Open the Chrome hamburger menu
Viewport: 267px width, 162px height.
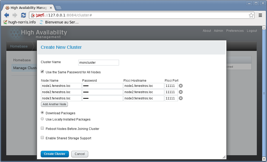point(260,15)
